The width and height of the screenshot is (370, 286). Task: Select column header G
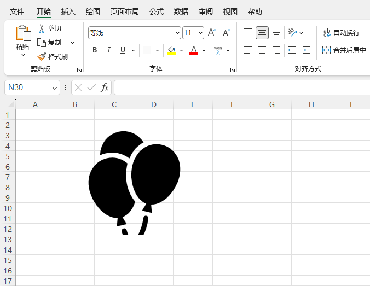click(x=272, y=104)
